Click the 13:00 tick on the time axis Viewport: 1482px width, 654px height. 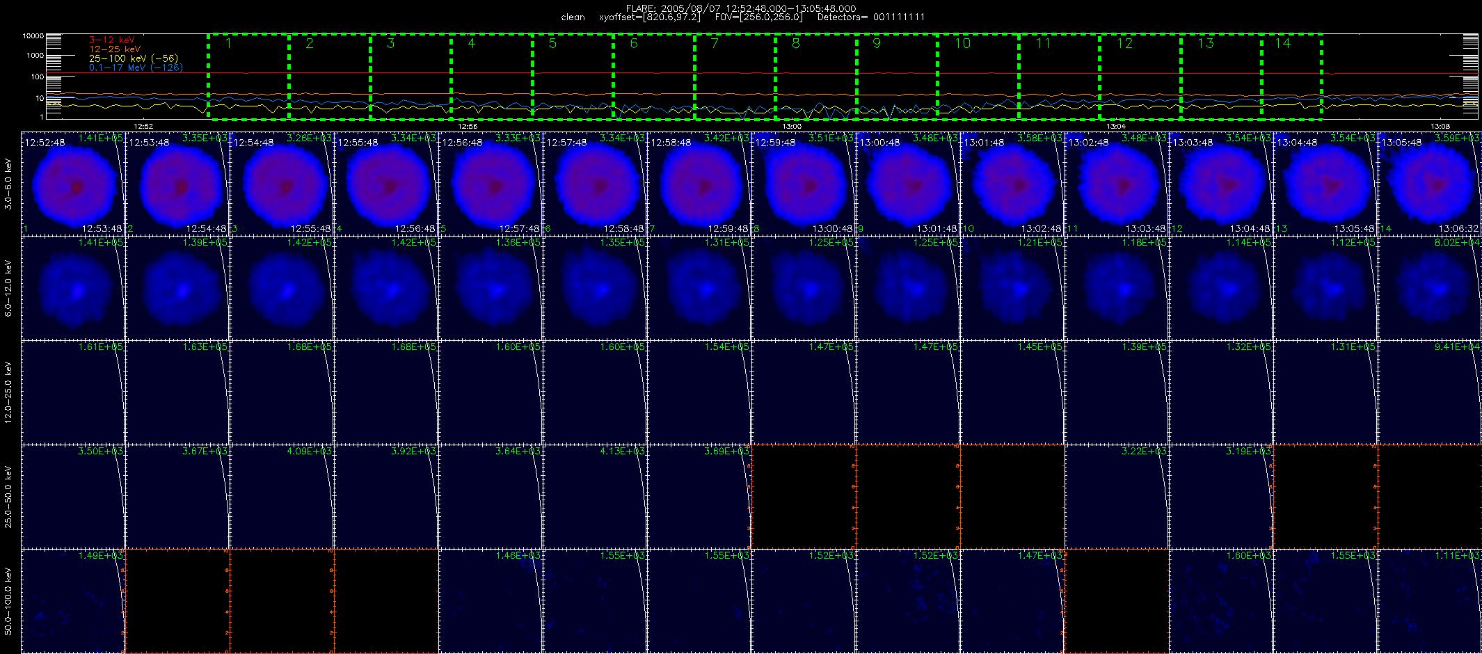792,126
